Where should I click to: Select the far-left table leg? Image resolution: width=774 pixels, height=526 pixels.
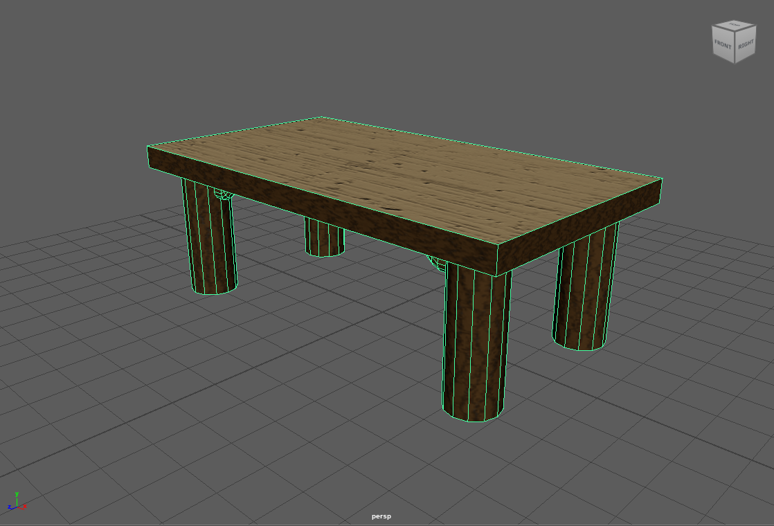[x=210, y=238]
